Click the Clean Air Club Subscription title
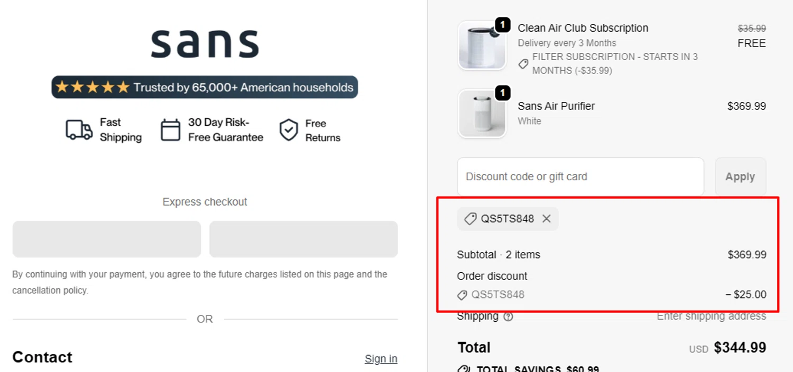Screen dimensions: 793x372 pyautogui.click(x=583, y=28)
